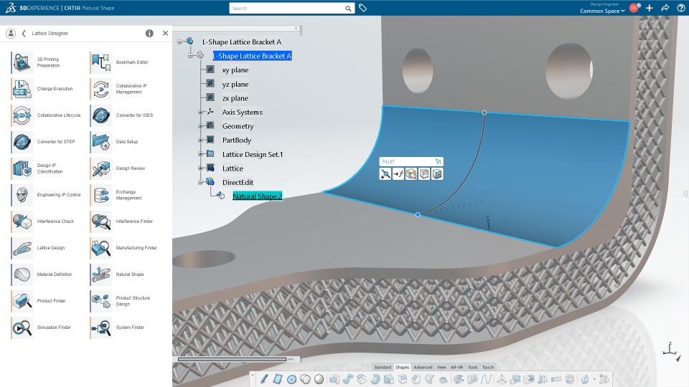Viewport: 689px width, 387px height.
Task: Open the Converter for STEP app
Action: point(22,142)
